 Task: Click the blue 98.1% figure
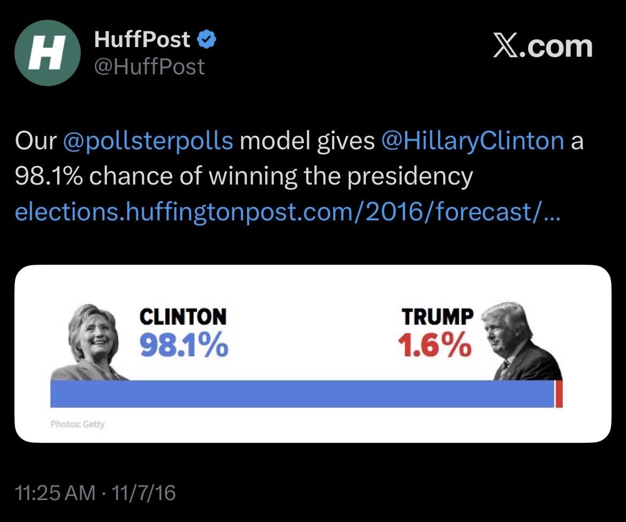tap(184, 345)
